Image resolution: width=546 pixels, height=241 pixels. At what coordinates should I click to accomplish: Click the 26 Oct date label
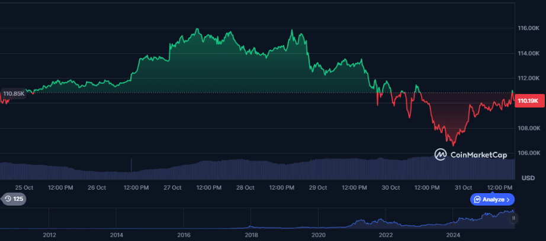pos(97,187)
